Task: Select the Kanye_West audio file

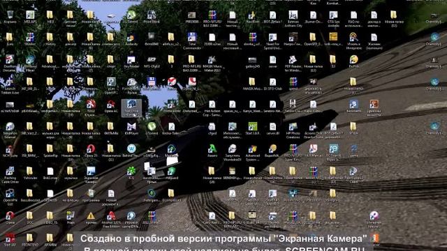Action: (x=252, y=106)
